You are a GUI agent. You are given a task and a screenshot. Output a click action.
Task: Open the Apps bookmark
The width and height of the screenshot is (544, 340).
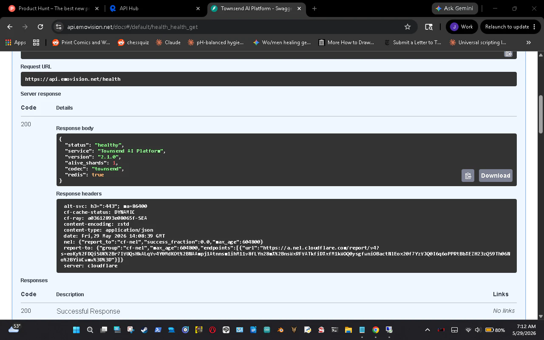pos(15,42)
